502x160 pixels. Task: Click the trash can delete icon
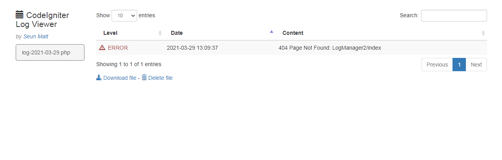(144, 78)
